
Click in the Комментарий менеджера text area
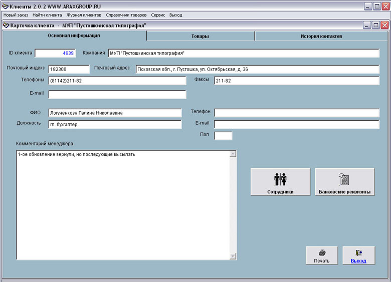tap(123, 205)
